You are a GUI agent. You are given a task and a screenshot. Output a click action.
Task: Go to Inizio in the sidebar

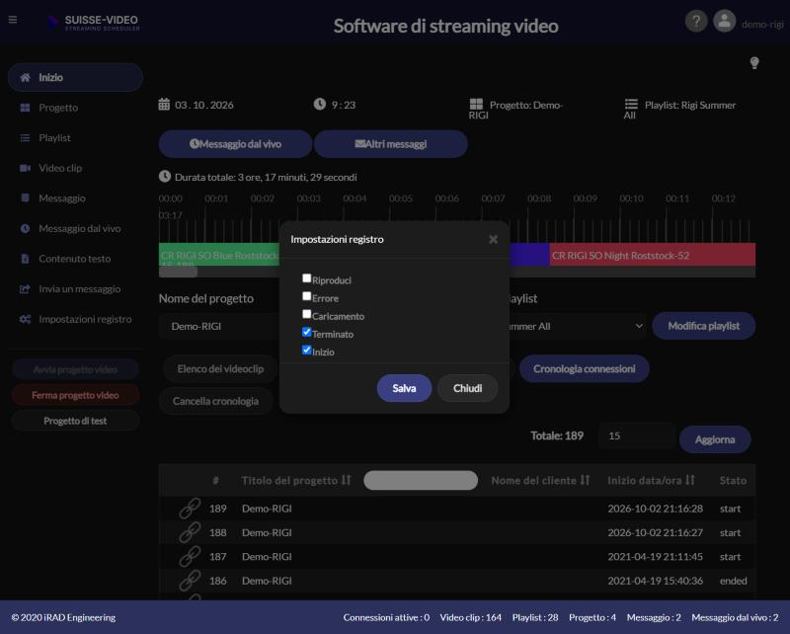click(x=76, y=78)
